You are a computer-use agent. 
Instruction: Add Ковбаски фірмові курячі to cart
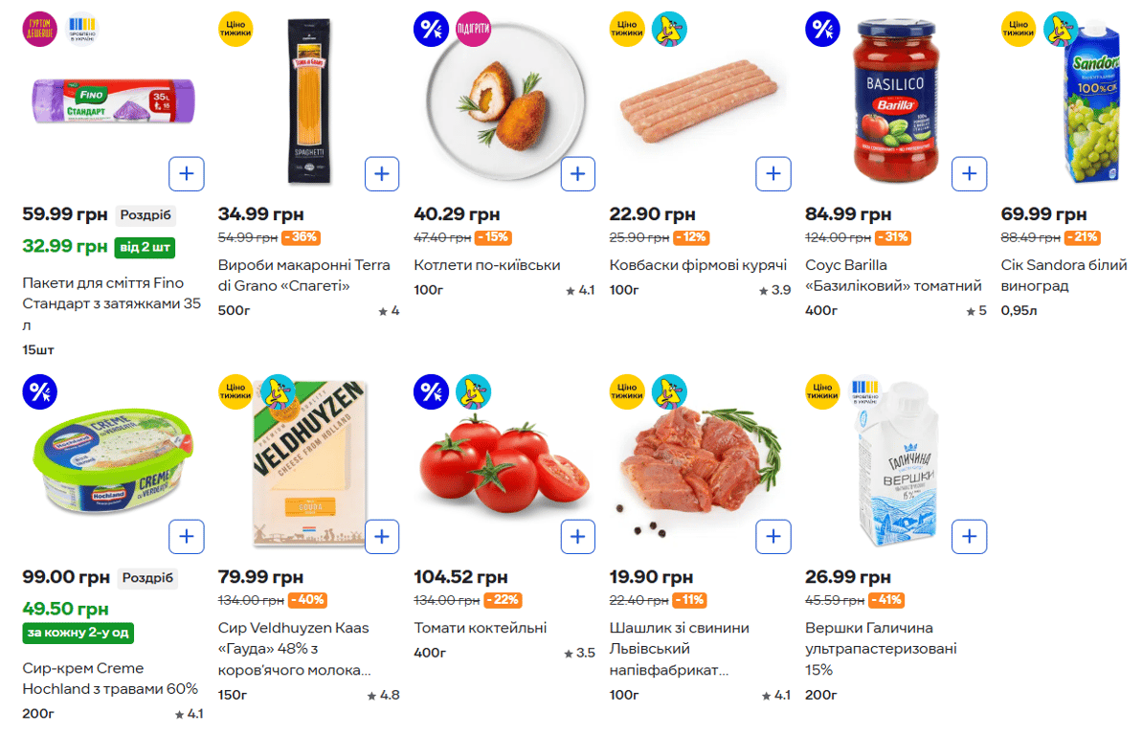(x=773, y=174)
